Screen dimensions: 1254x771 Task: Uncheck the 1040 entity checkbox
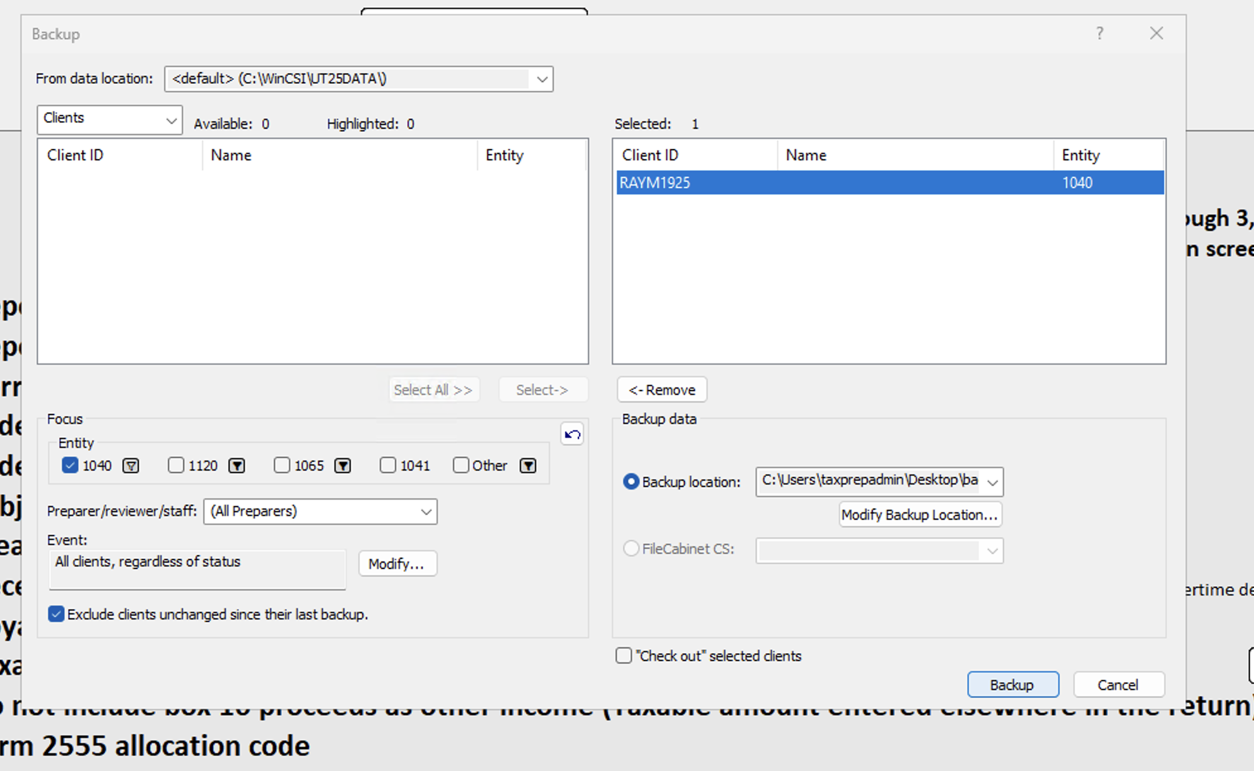point(70,466)
